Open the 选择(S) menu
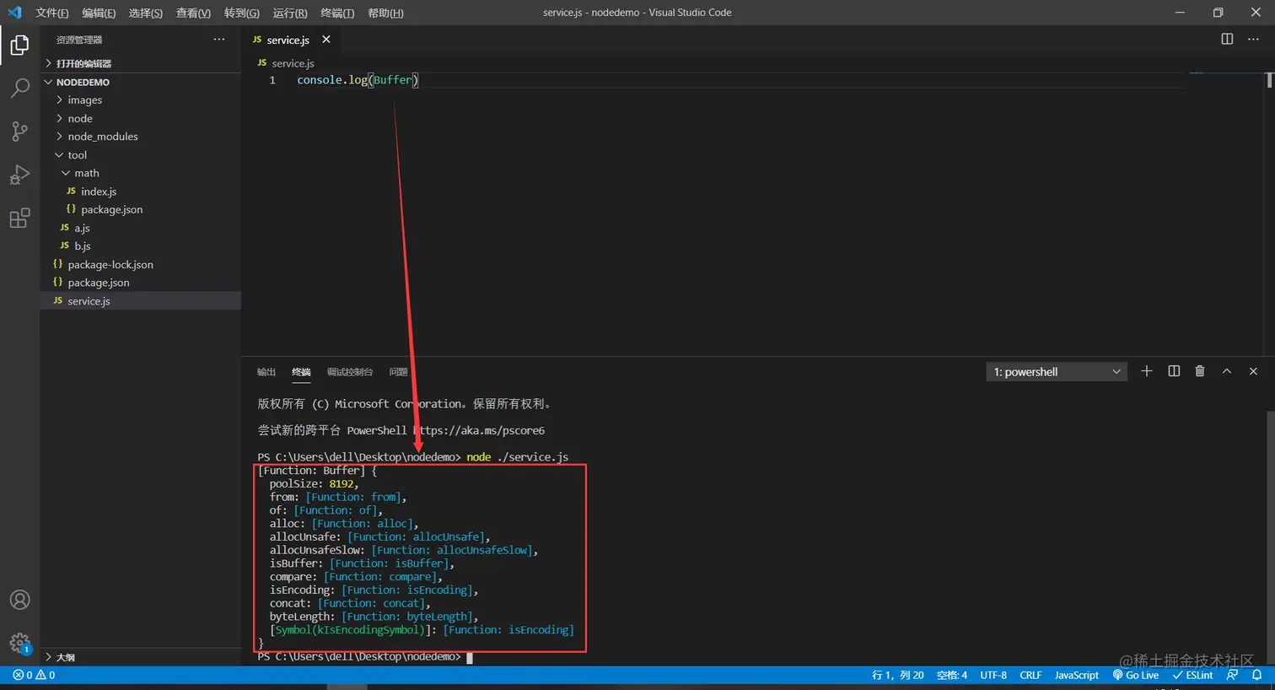1275x690 pixels. [x=146, y=13]
